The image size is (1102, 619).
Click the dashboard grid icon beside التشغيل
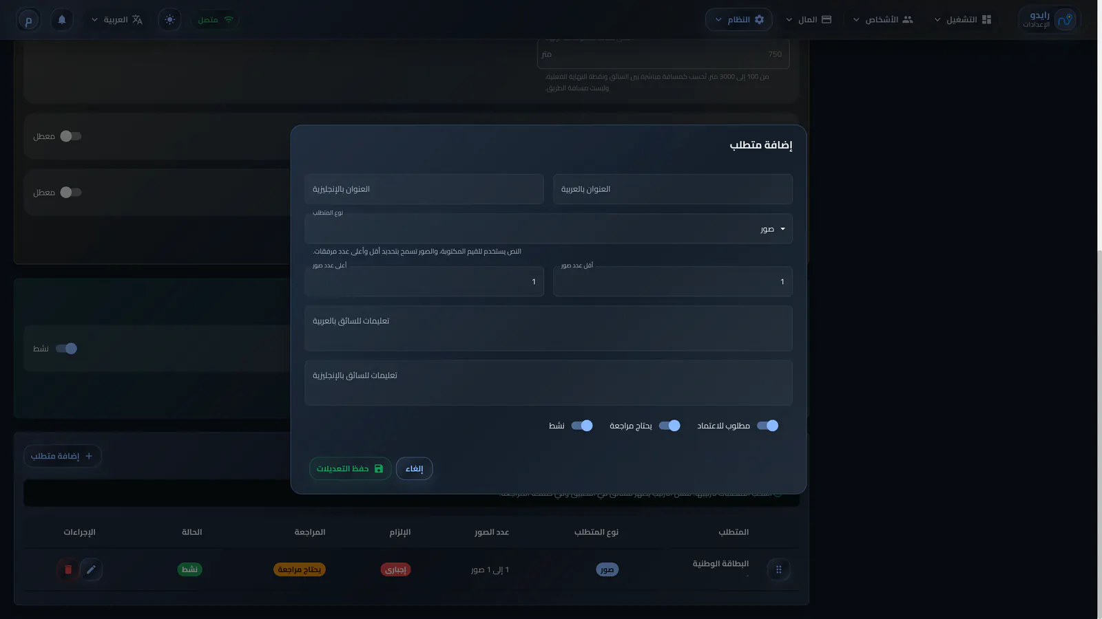tap(986, 19)
